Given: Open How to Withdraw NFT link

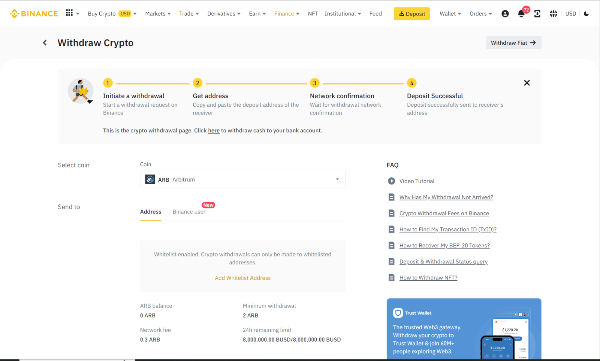Looking at the screenshot, I should [x=428, y=277].
